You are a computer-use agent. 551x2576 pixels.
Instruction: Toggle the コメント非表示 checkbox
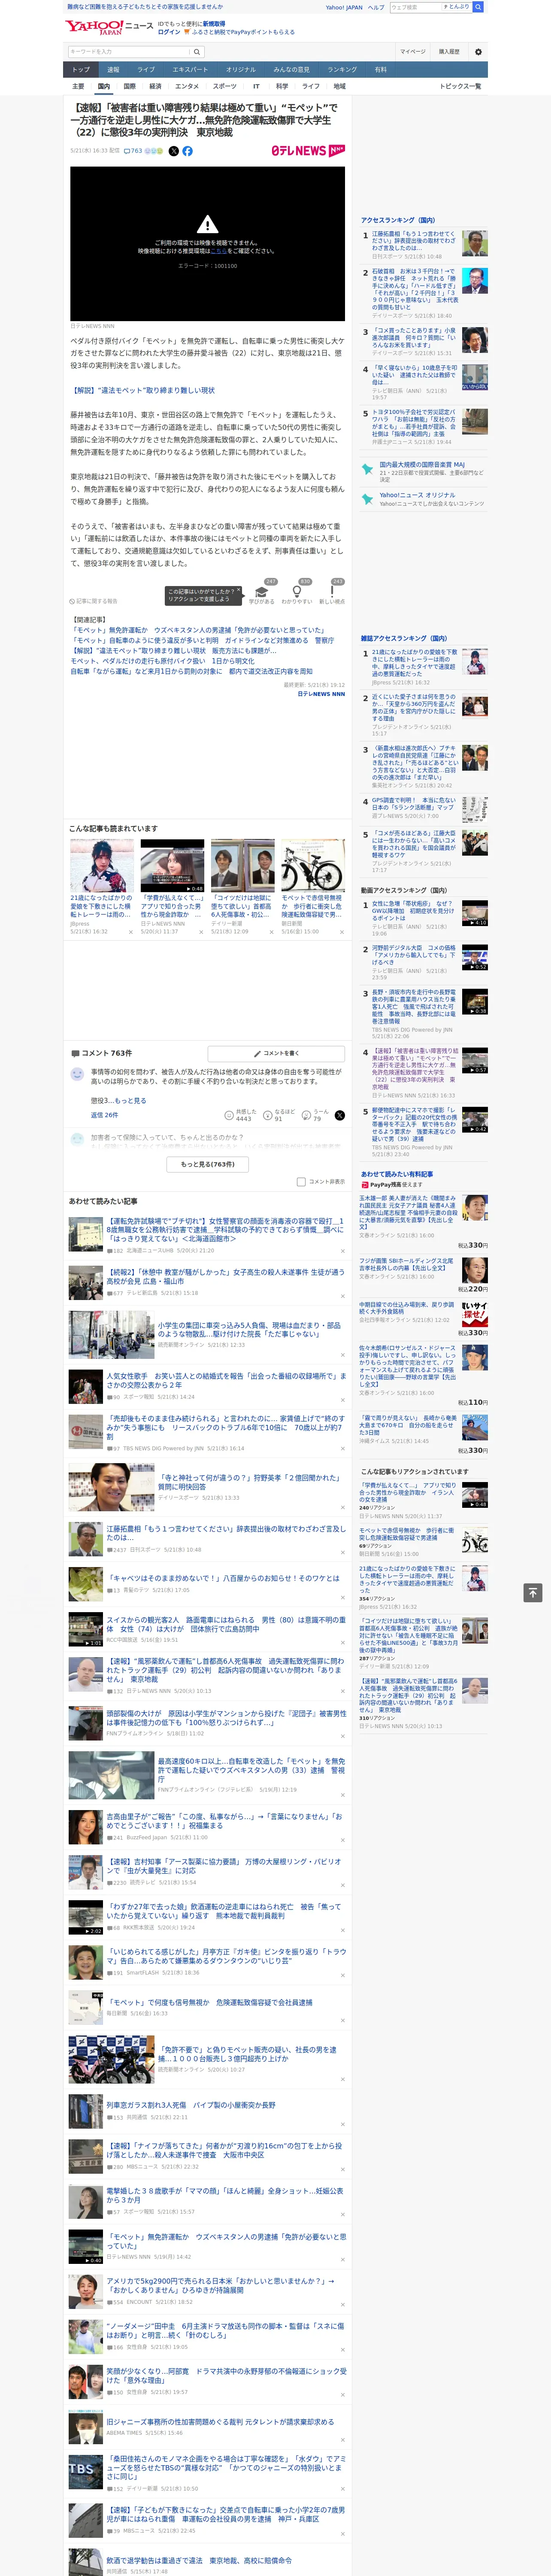pos(301,1182)
